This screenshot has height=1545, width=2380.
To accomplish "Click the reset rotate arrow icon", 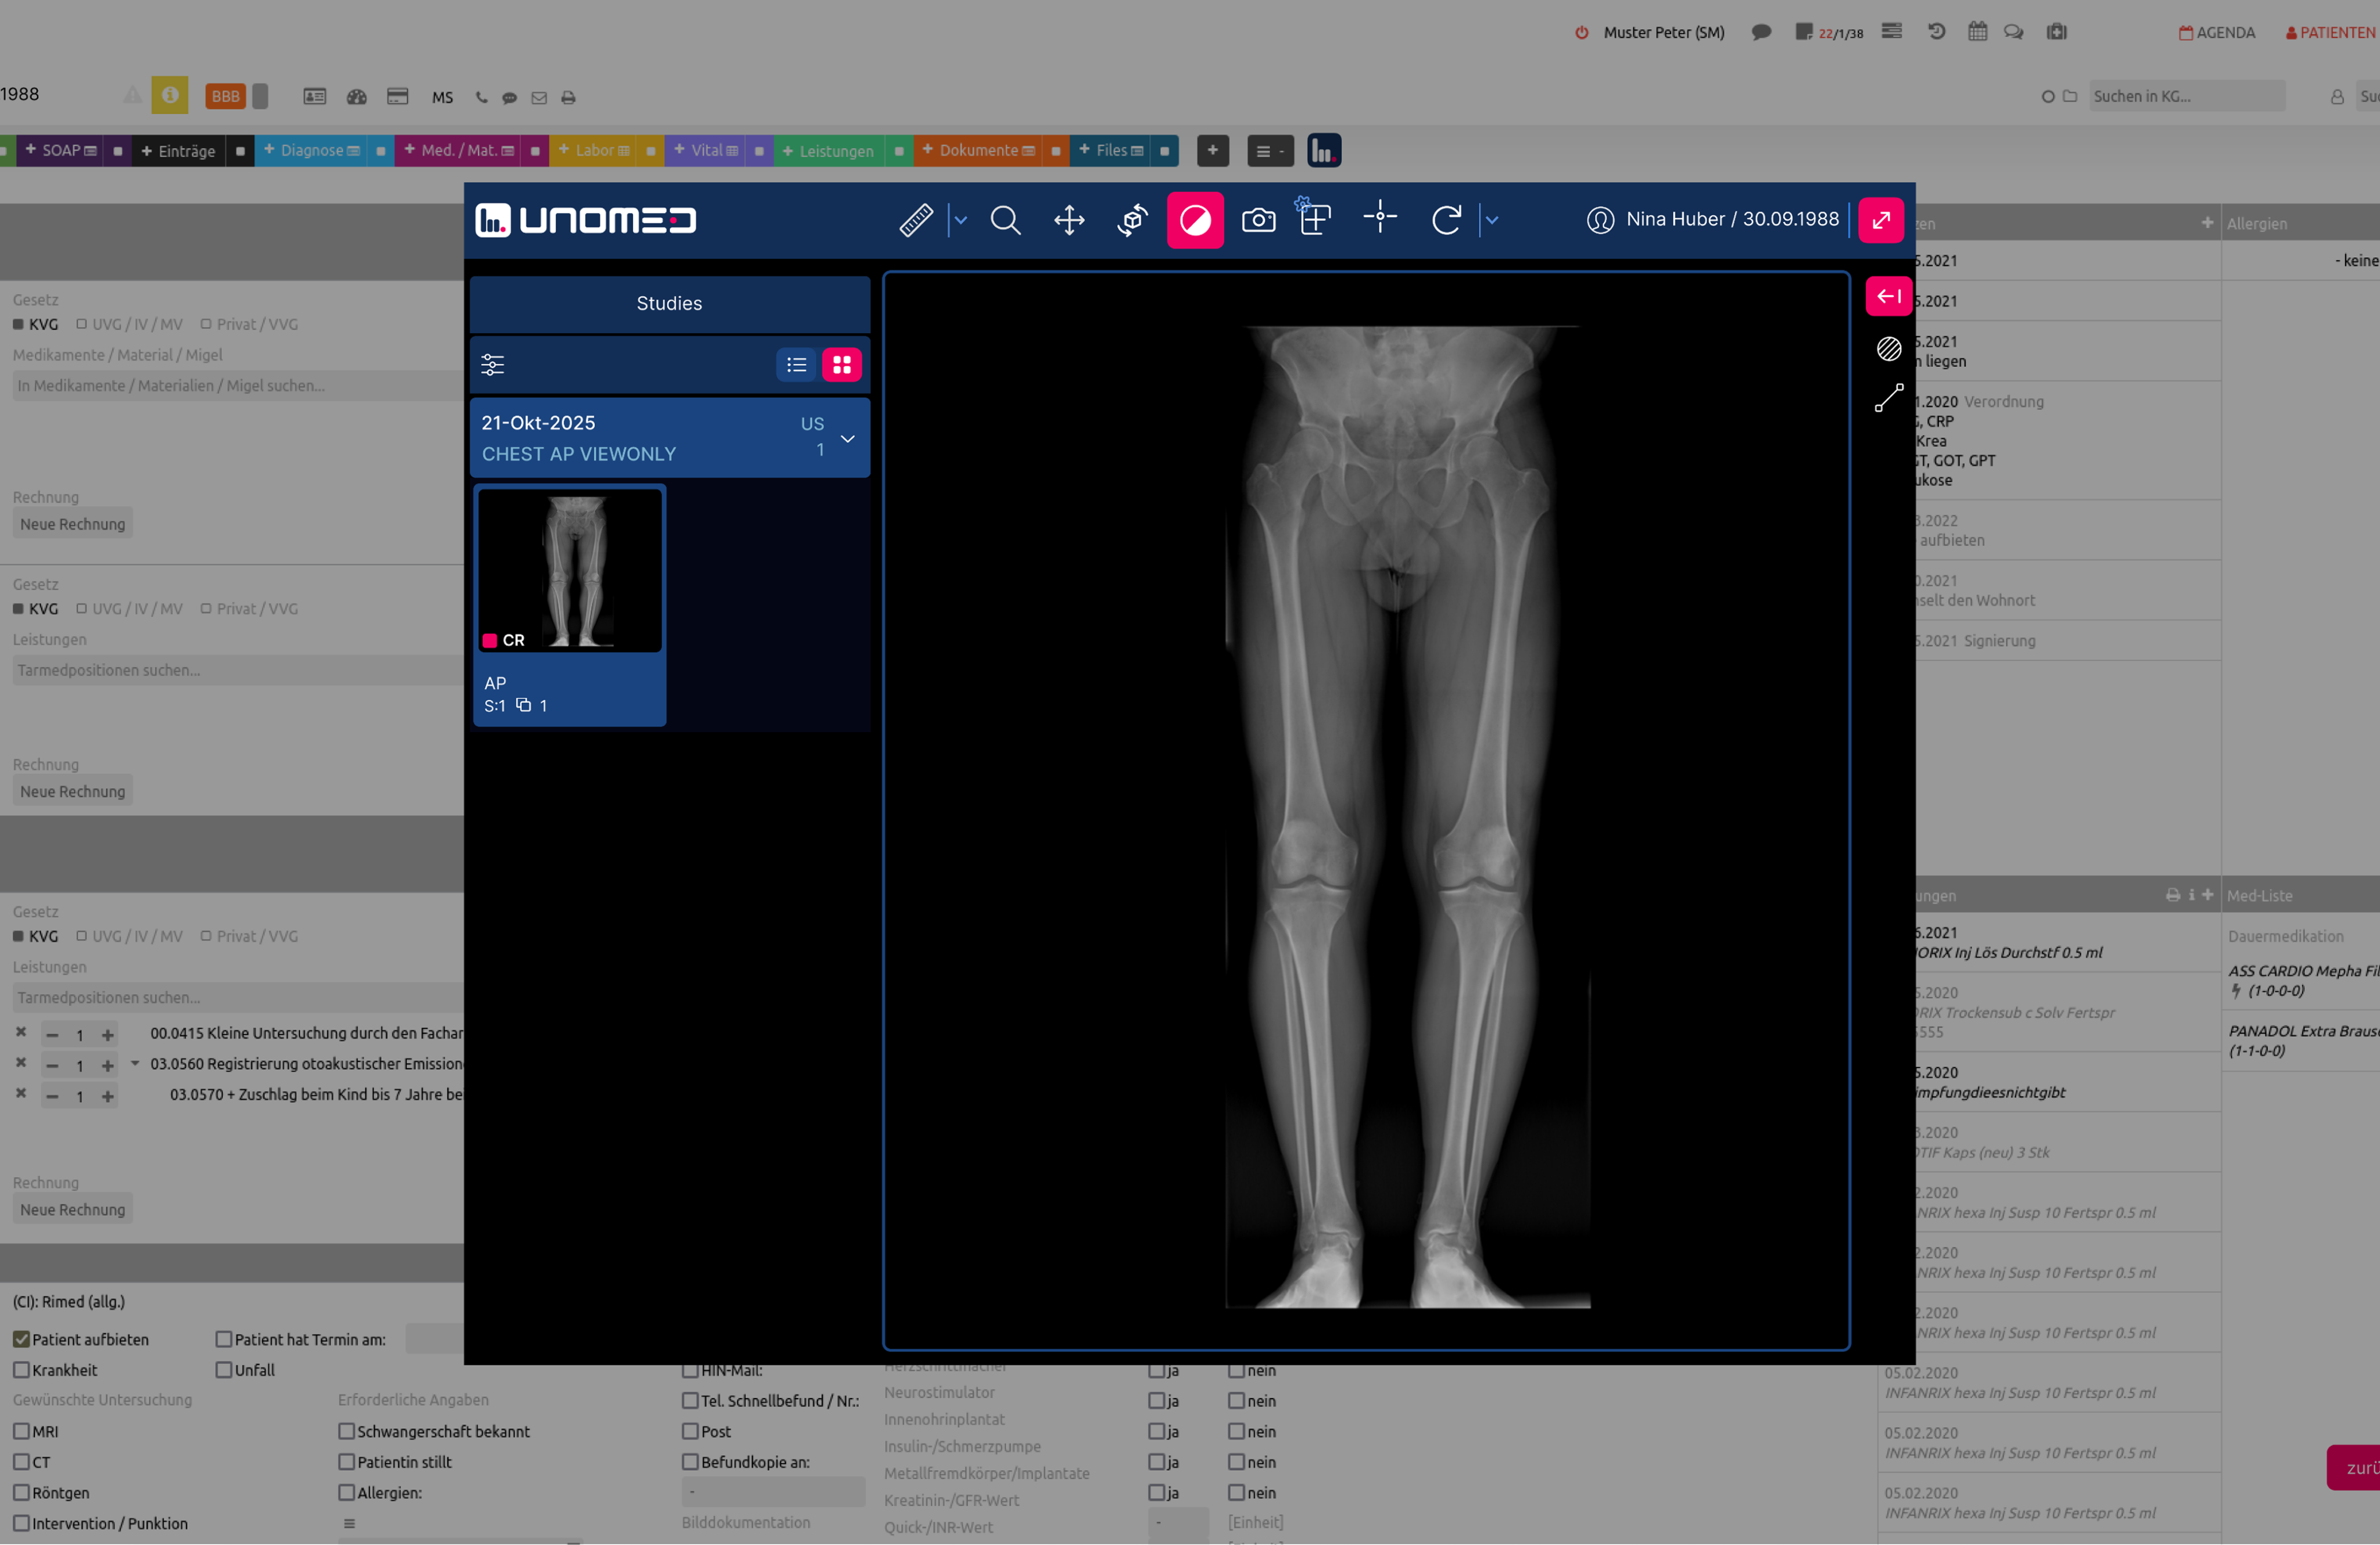I will click(1446, 220).
